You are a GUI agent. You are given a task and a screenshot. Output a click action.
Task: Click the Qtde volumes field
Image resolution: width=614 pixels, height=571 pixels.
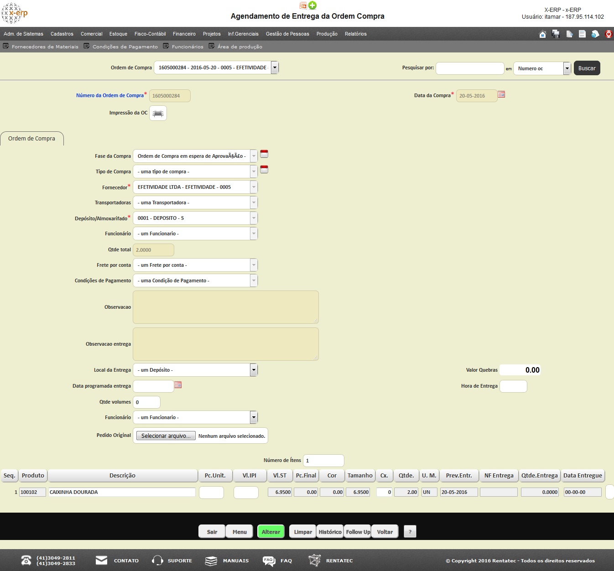(x=146, y=402)
